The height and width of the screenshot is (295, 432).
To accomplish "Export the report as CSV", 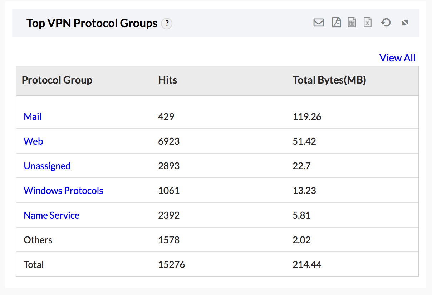I will [x=352, y=23].
